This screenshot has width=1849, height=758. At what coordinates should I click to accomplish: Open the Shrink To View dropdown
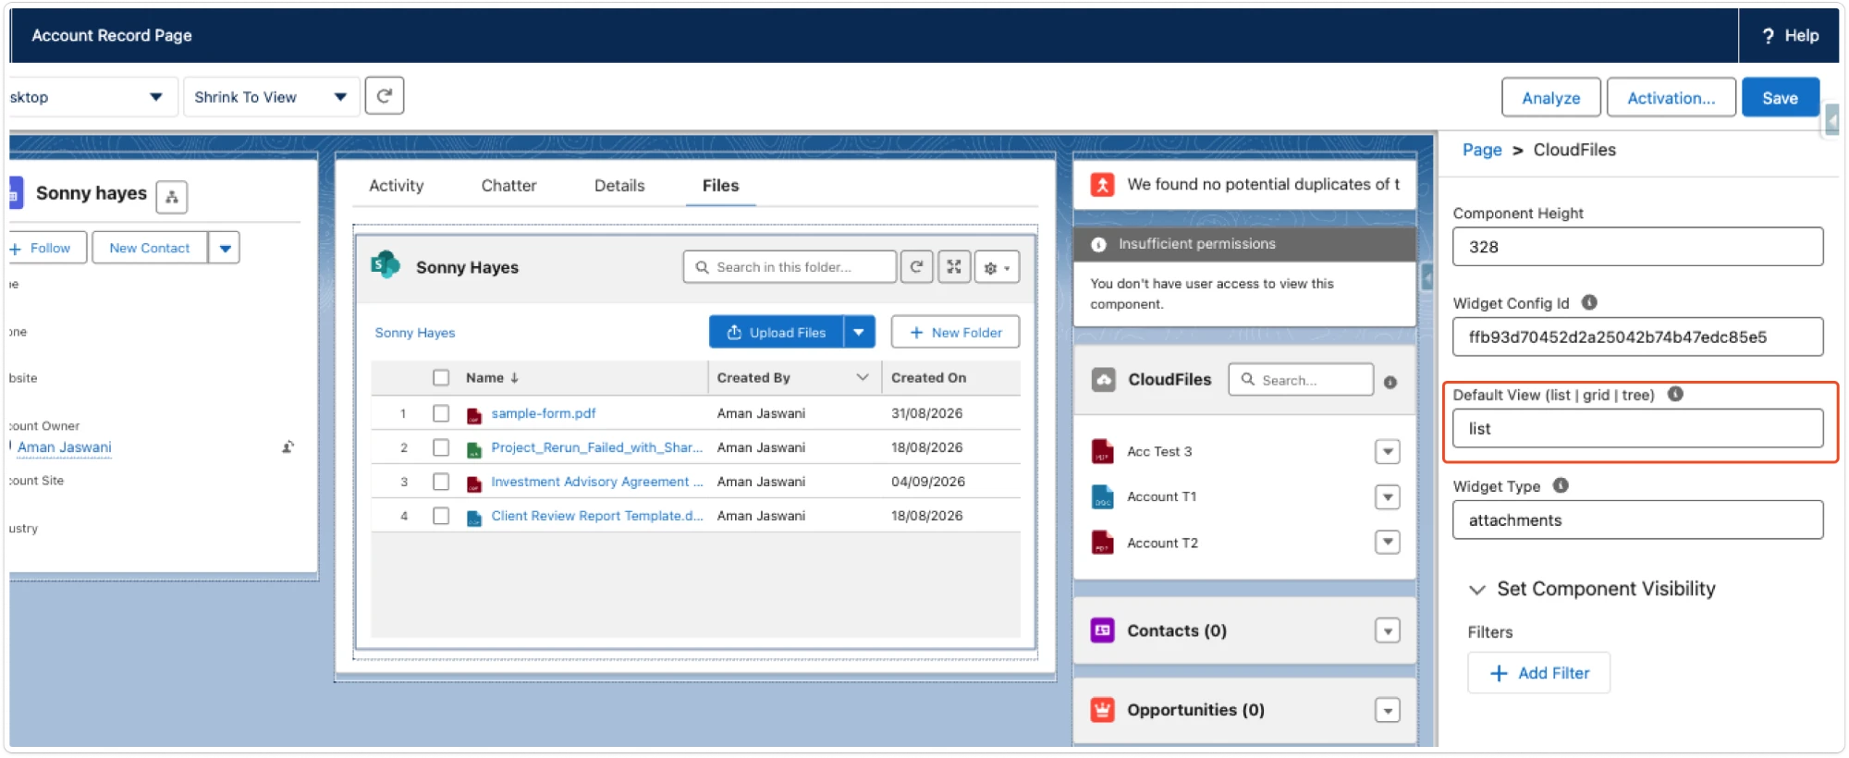(271, 97)
